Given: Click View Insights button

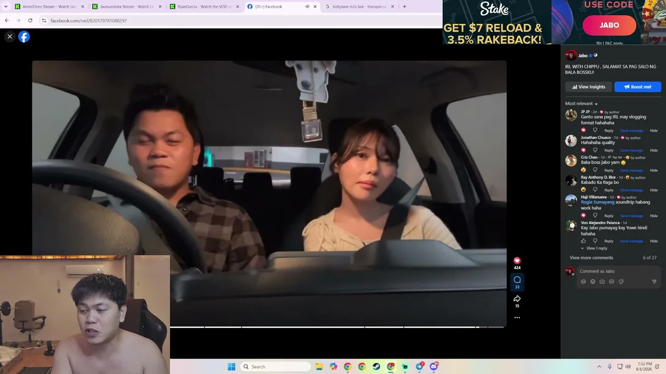Looking at the screenshot, I should pos(588,87).
